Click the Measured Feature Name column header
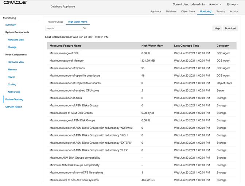Screen dimensions: 245x186 pos(66,46)
